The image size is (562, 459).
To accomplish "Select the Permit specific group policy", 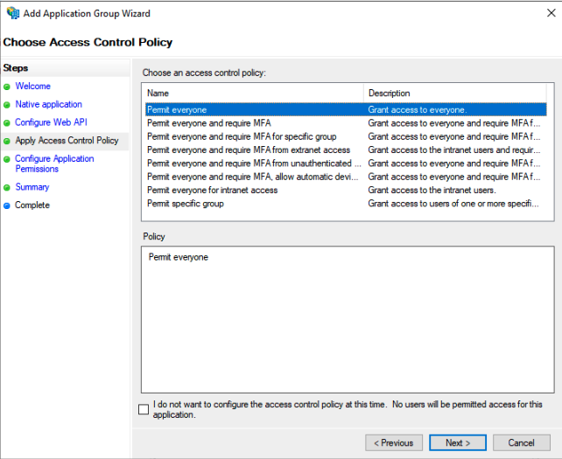I will (185, 204).
